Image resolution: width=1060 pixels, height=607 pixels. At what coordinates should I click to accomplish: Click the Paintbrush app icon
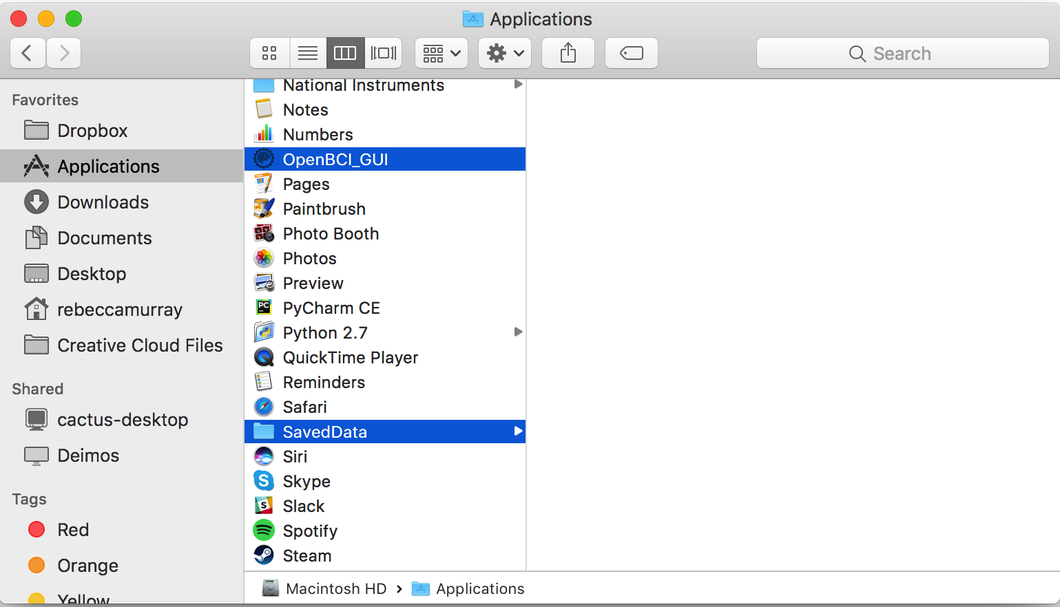(x=264, y=209)
